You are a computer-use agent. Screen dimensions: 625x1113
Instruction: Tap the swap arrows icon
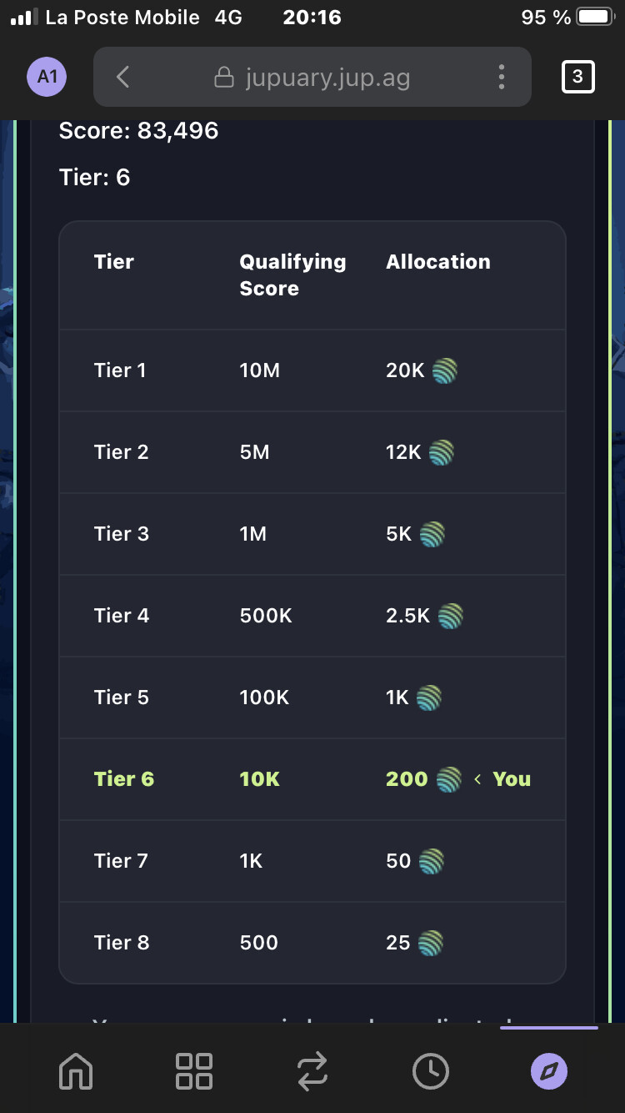[312, 1070]
